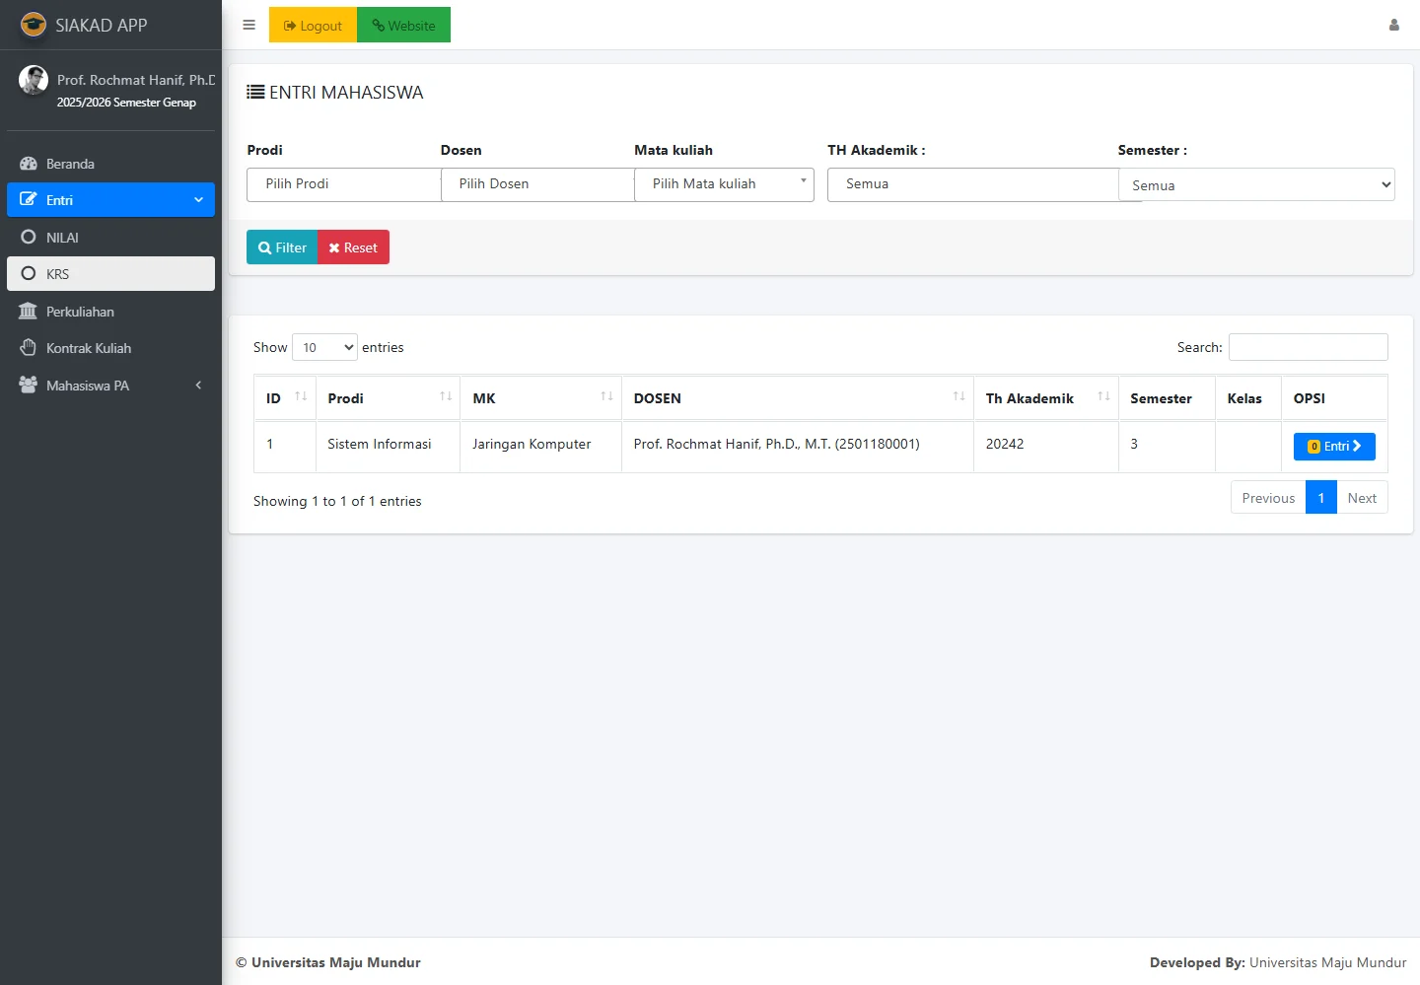Select the NILAI submenu item
1420x985 pixels.
pyautogui.click(x=62, y=238)
